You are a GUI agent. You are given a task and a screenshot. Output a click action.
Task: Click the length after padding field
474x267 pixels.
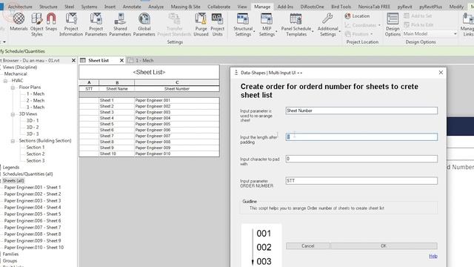(x=361, y=136)
